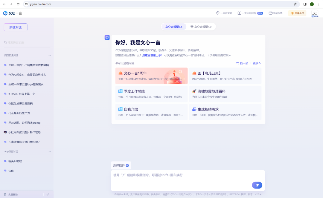323x198 pixels.
Task: Select the 海啸地震地理百科 prompt card
Action: pyautogui.click(x=226, y=94)
